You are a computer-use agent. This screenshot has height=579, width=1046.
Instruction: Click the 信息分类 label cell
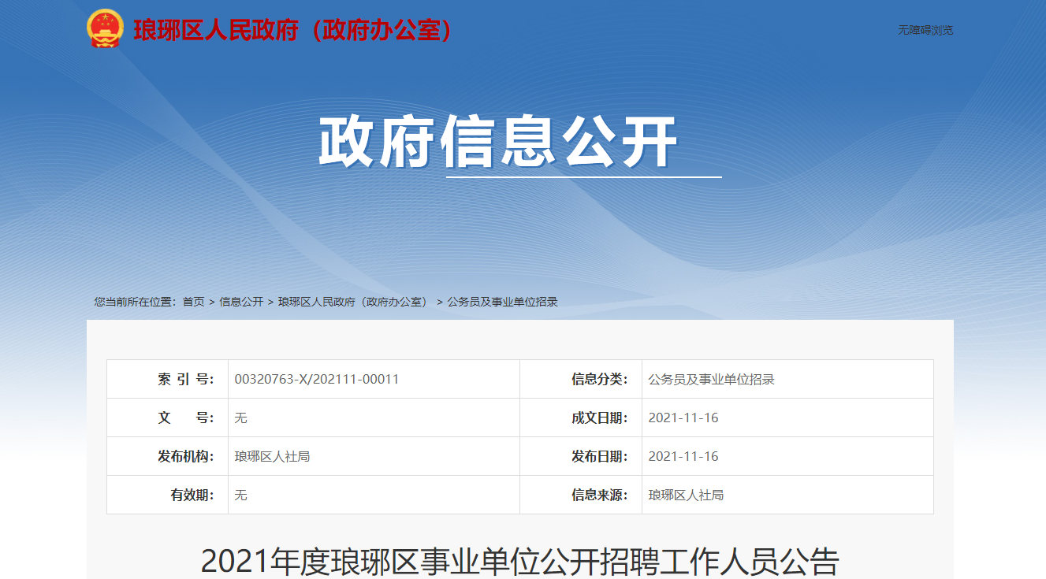pos(581,379)
